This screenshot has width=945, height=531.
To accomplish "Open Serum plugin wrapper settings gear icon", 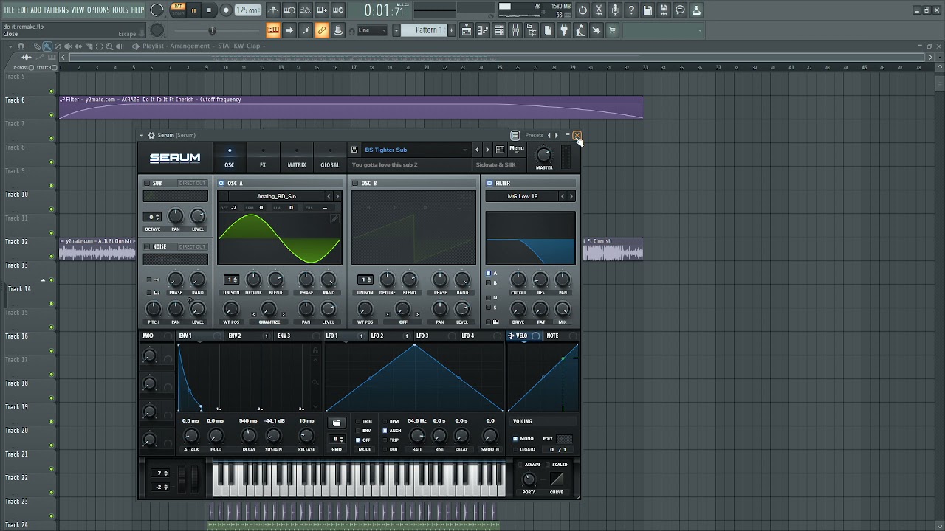I will pyautogui.click(x=151, y=135).
